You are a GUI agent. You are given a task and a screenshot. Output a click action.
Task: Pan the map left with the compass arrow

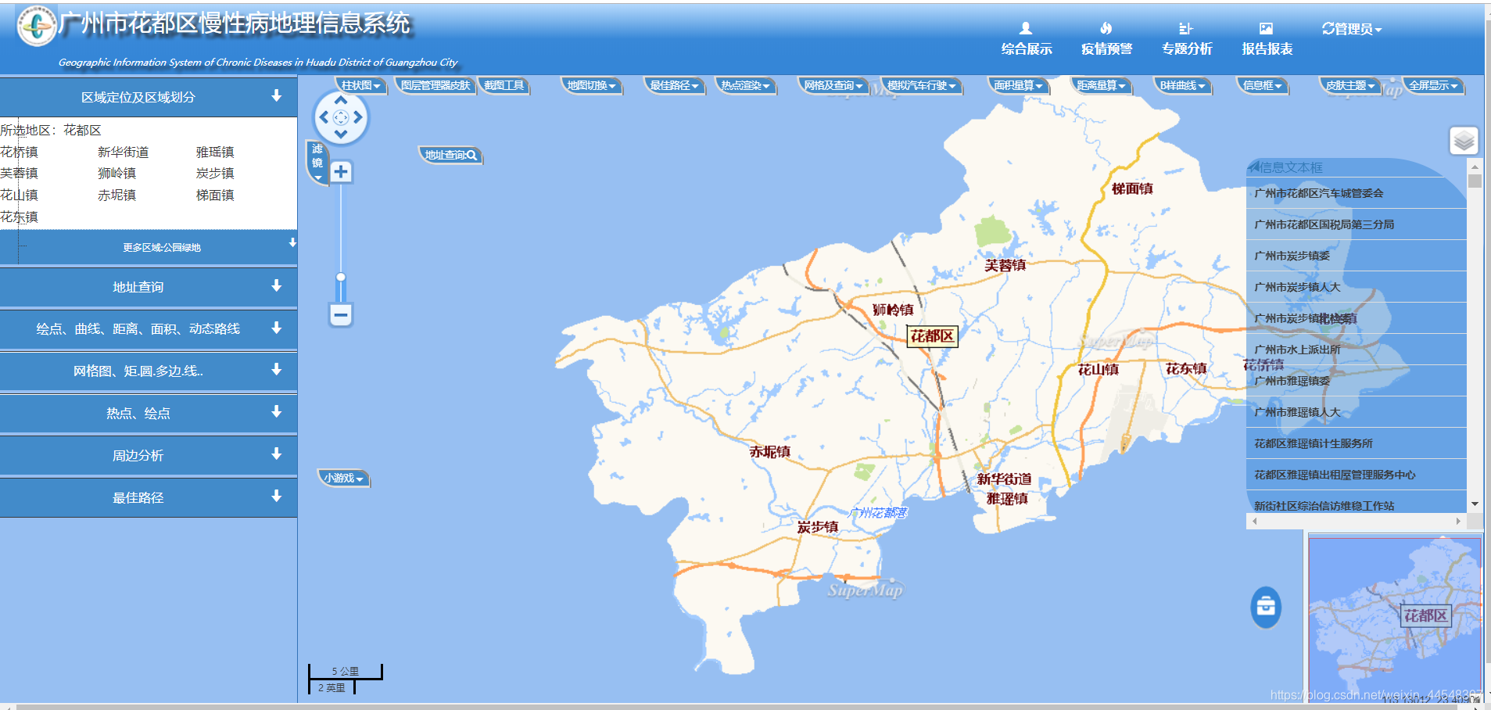click(x=323, y=117)
